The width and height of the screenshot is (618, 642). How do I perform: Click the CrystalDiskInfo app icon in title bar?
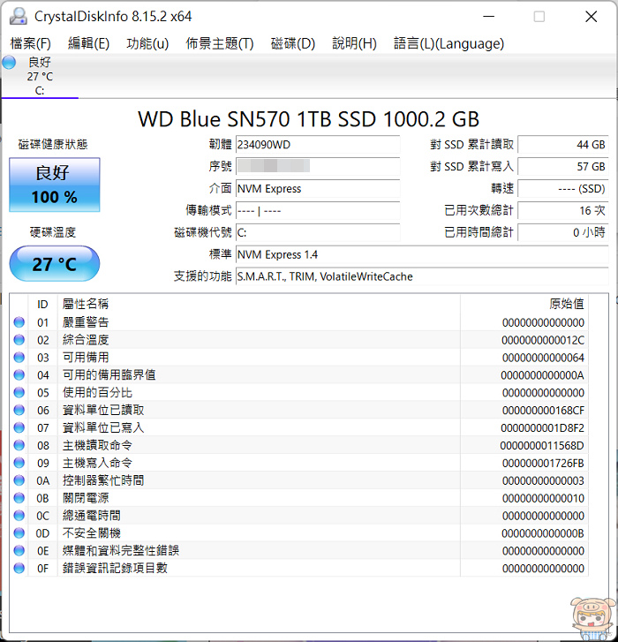click(x=18, y=17)
